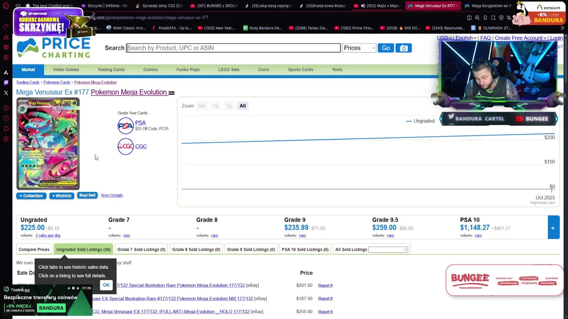This screenshot has height=319, width=568.
Task: Open the Funko Pops menu
Action: (x=188, y=70)
